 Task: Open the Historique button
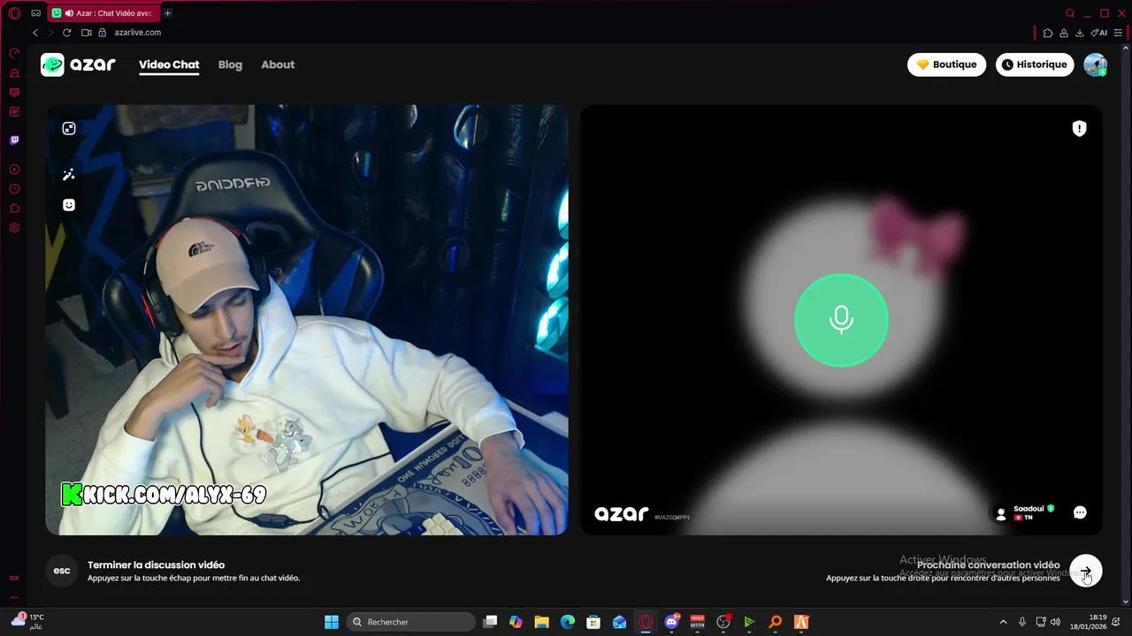[x=1035, y=64]
